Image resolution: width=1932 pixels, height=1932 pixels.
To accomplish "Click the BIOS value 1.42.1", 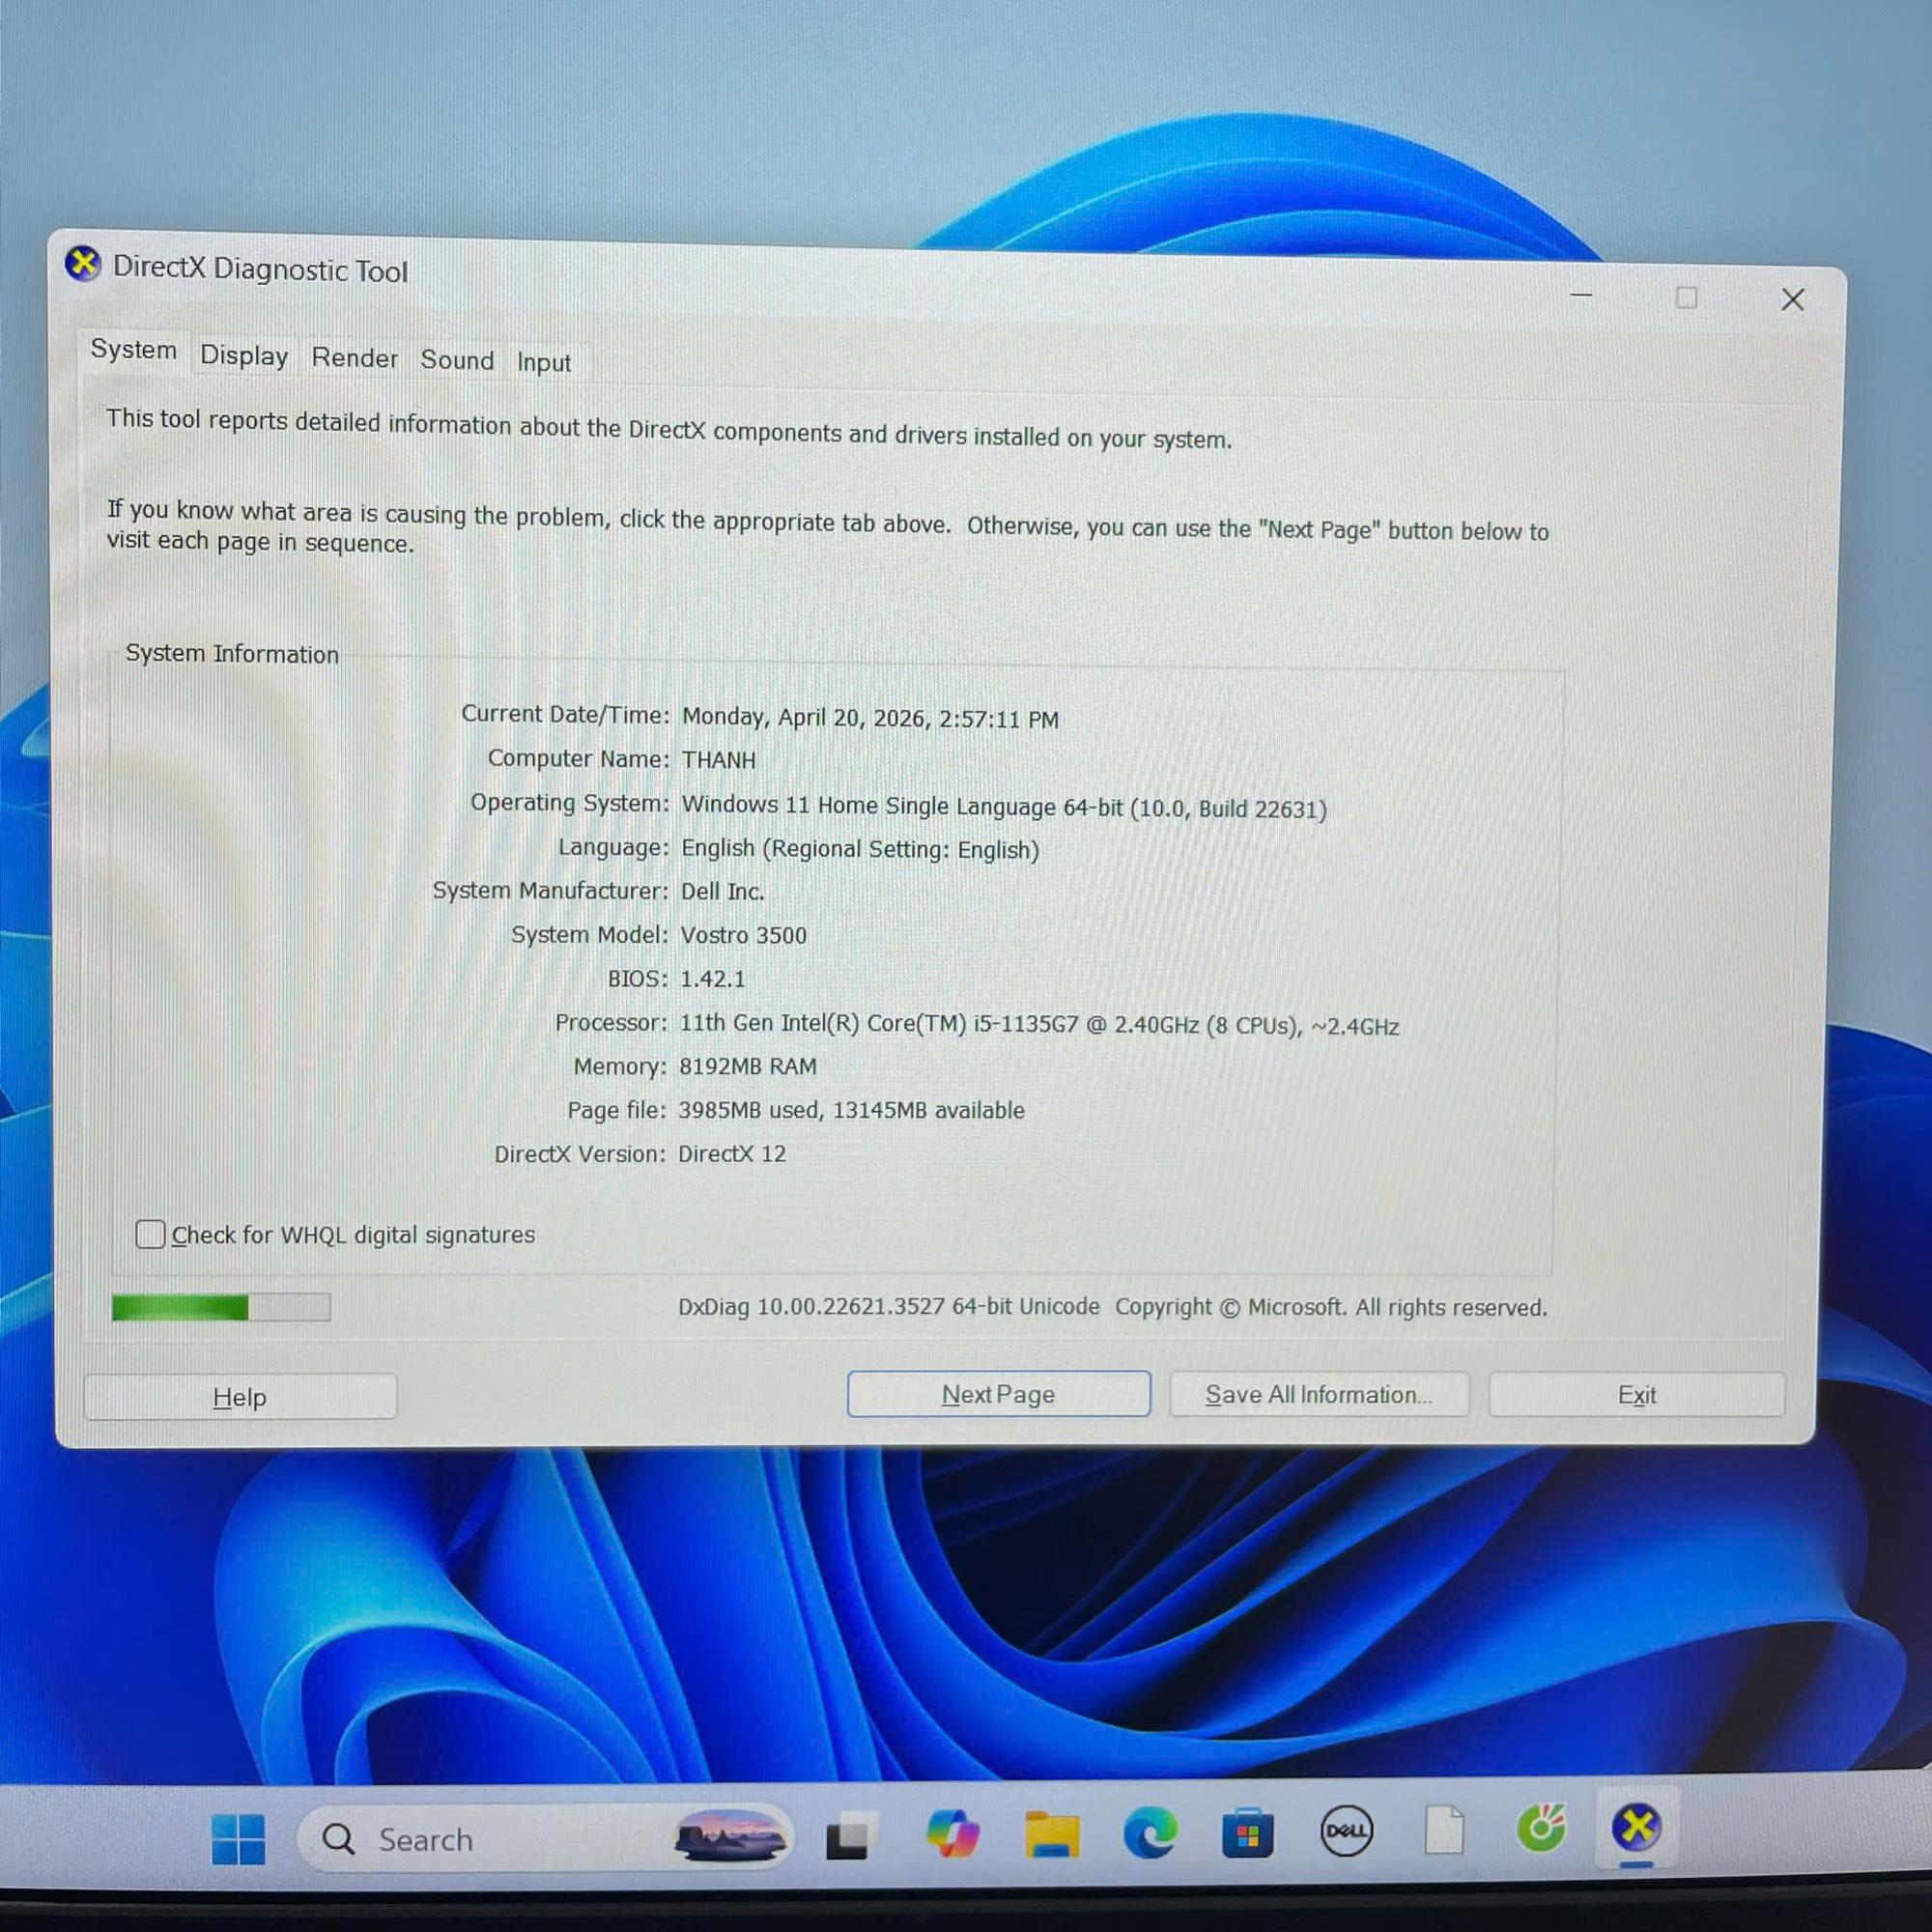I will 712,978.
